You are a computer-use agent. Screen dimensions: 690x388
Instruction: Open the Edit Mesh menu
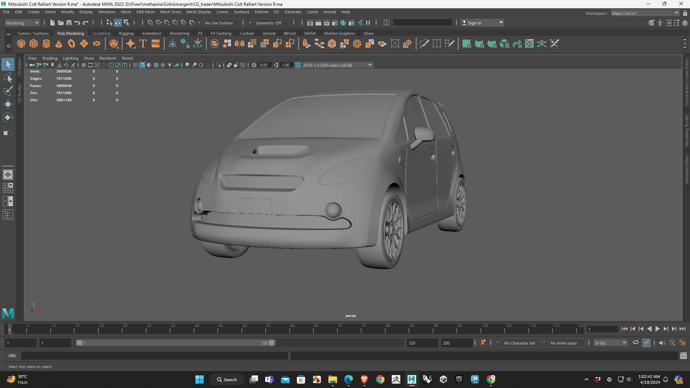(x=146, y=12)
